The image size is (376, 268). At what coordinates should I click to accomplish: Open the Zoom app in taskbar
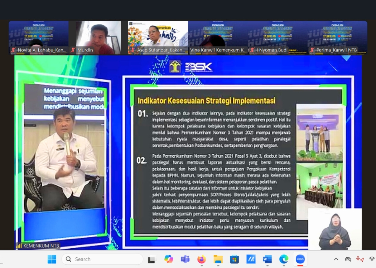coord(300,259)
